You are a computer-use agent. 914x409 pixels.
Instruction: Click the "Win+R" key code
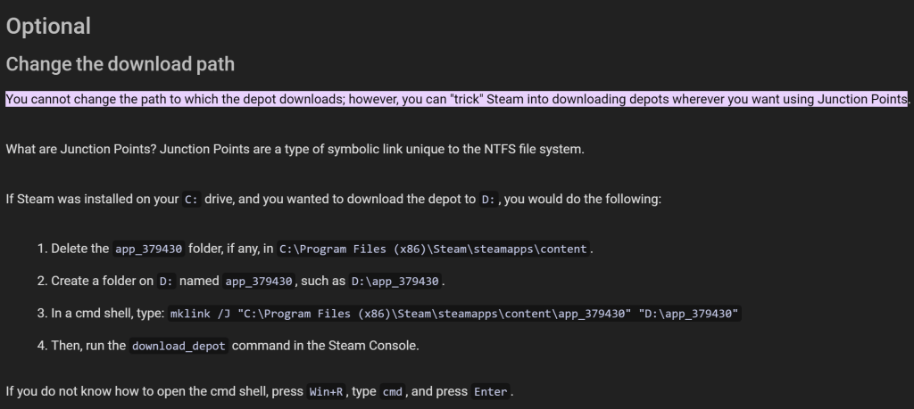(x=326, y=392)
